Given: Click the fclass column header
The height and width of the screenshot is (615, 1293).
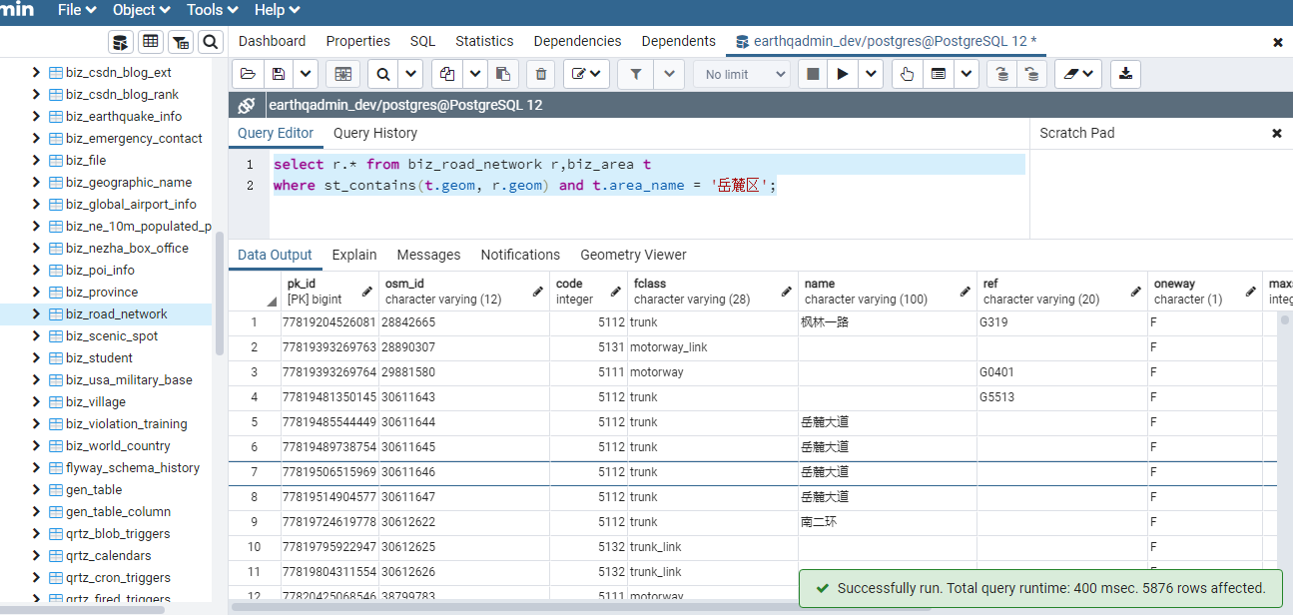Looking at the screenshot, I should (x=713, y=291).
